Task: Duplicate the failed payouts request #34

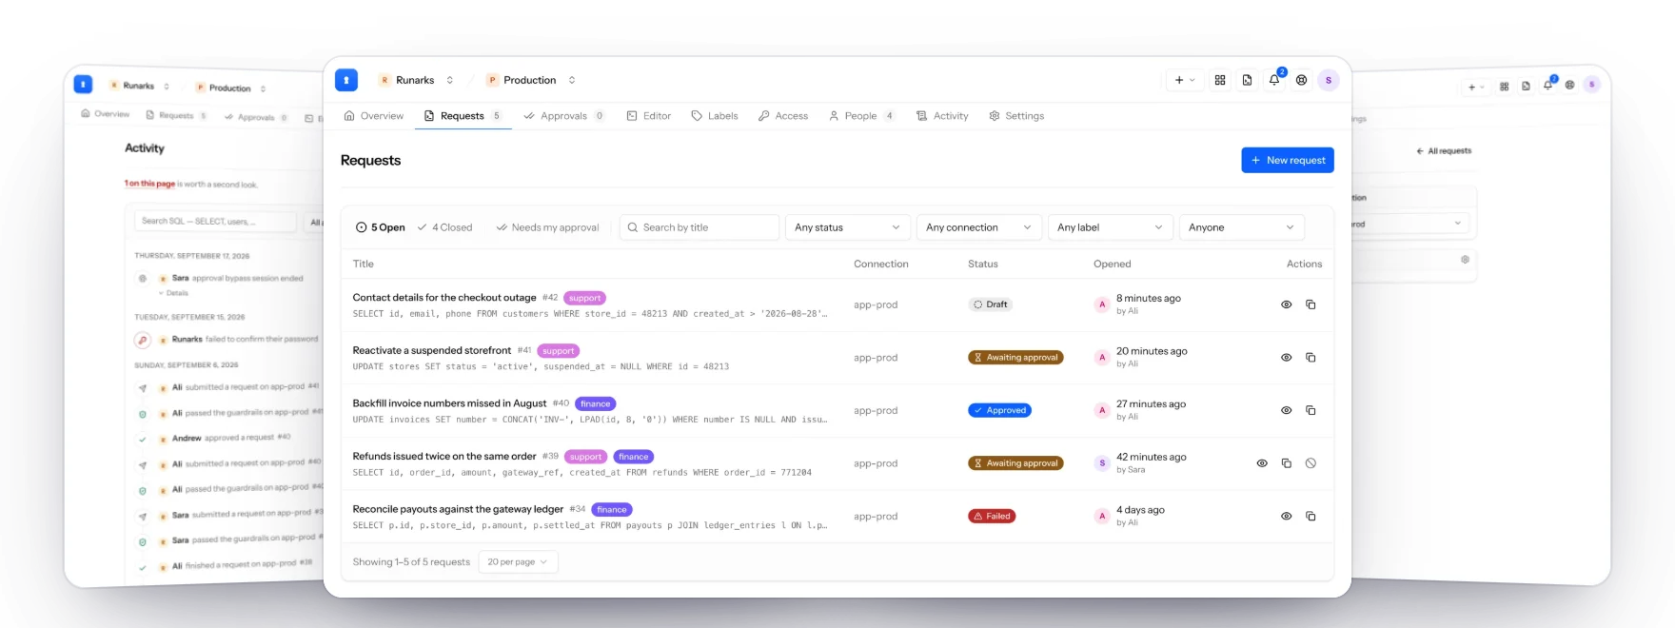Action: point(1310,517)
